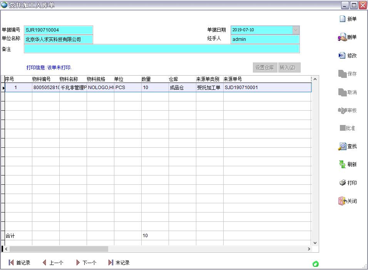Click the 备注 remarks field
This screenshot has width=368, height=270.
tap(162, 49)
